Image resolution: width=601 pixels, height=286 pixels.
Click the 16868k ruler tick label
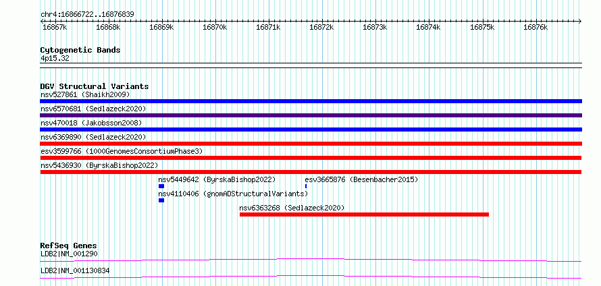pyautogui.click(x=109, y=28)
